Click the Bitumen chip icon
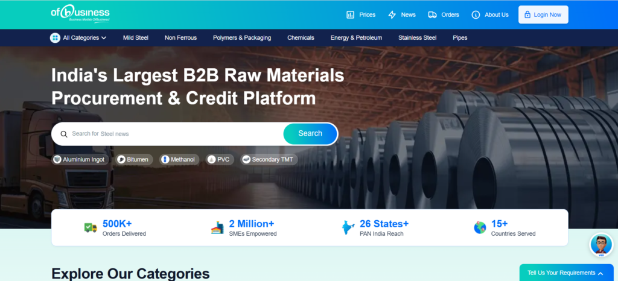This screenshot has width=618, height=281. click(x=121, y=159)
